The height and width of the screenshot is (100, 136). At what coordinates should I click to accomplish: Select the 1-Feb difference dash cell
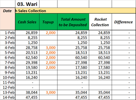(x=124, y=33)
